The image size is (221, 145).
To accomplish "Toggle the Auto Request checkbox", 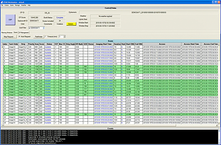I will pyautogui.click(x=19, y=36).
